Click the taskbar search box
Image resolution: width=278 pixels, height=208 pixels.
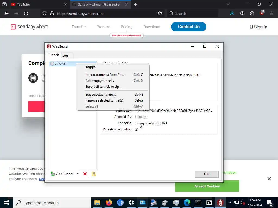click(x=52, y=203)
